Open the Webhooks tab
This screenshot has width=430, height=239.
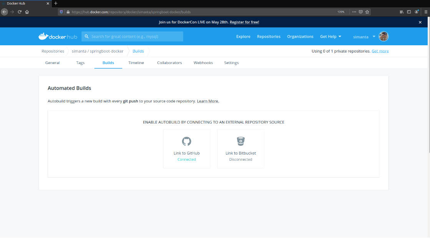click(x=203, y=63)
